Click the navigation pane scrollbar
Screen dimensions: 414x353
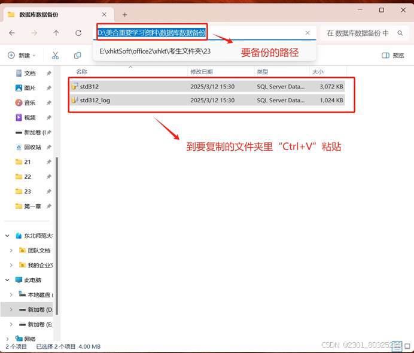click(56, 236)
